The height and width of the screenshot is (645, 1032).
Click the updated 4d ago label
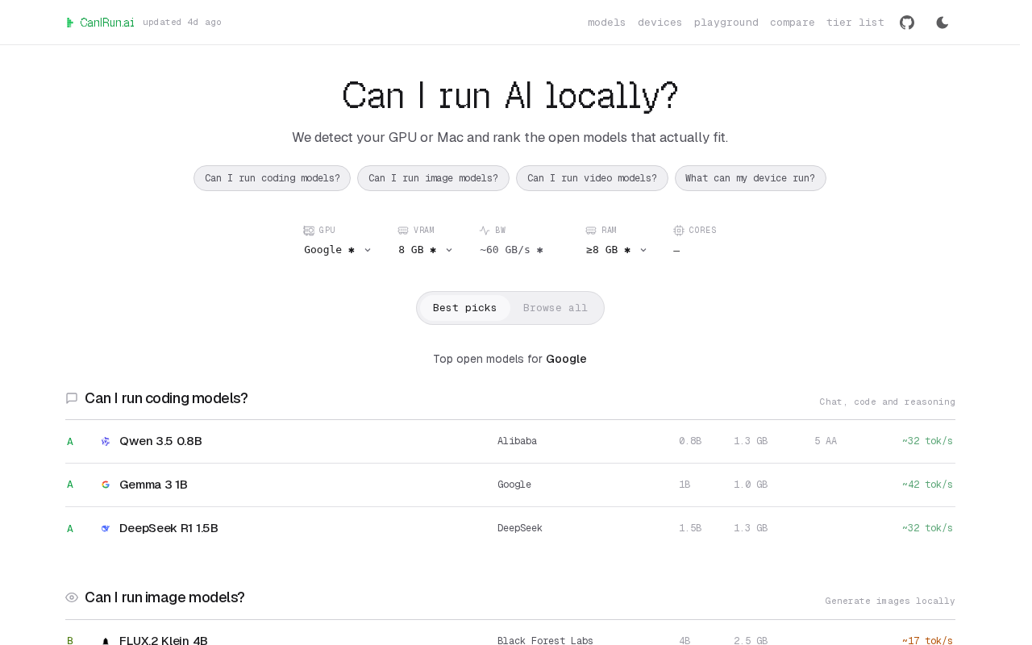[182, 23]
